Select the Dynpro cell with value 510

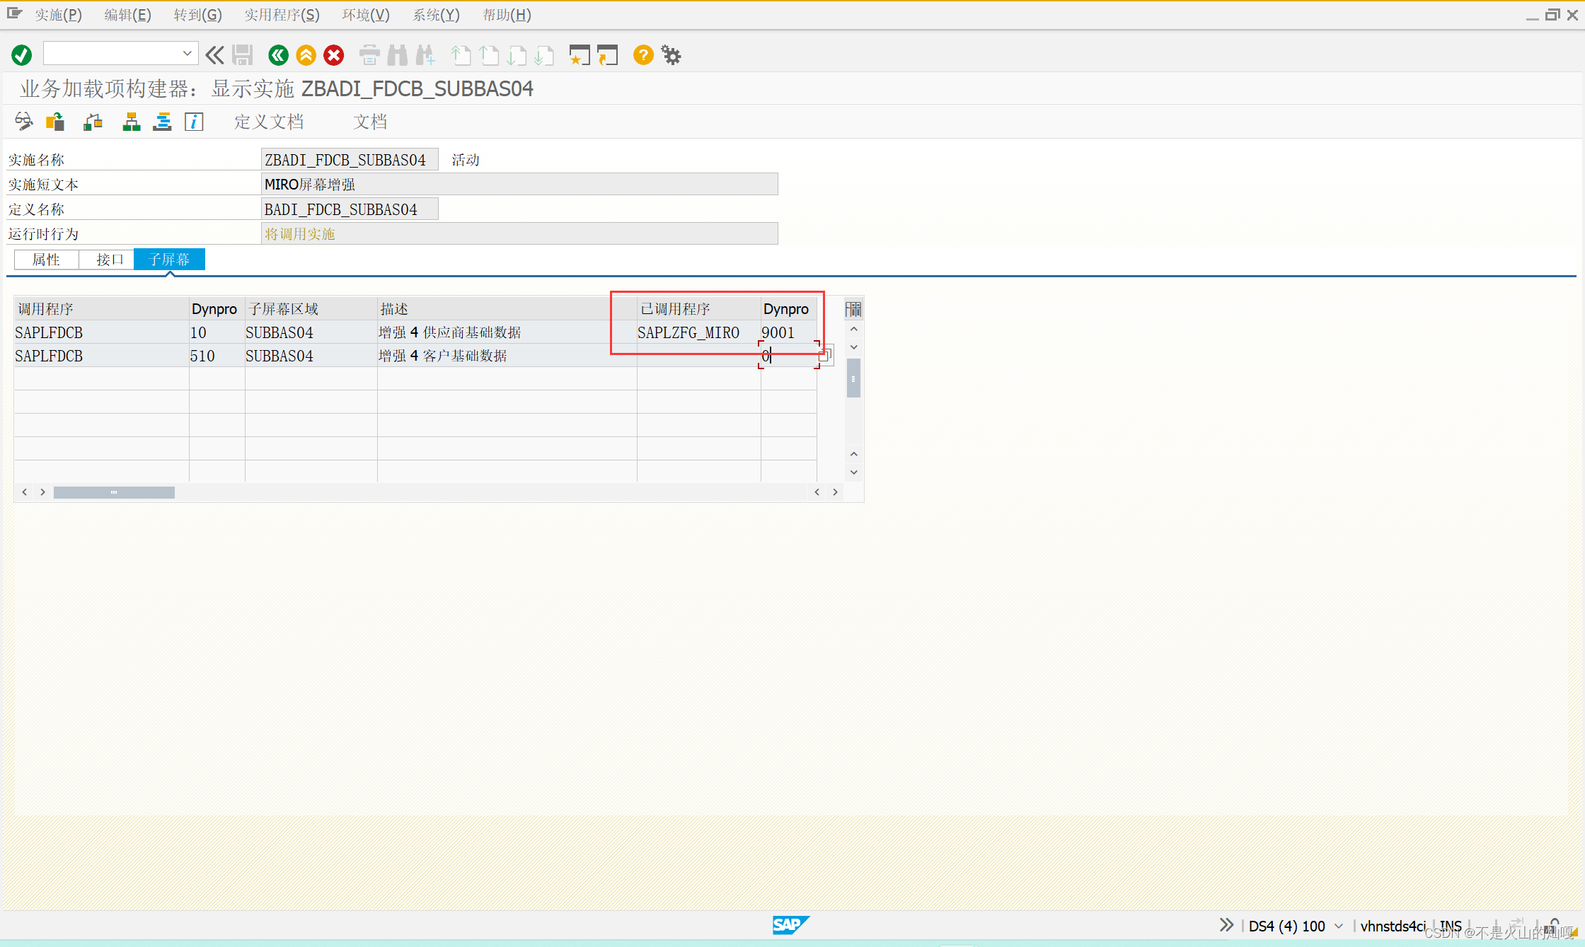click(217, 356)
